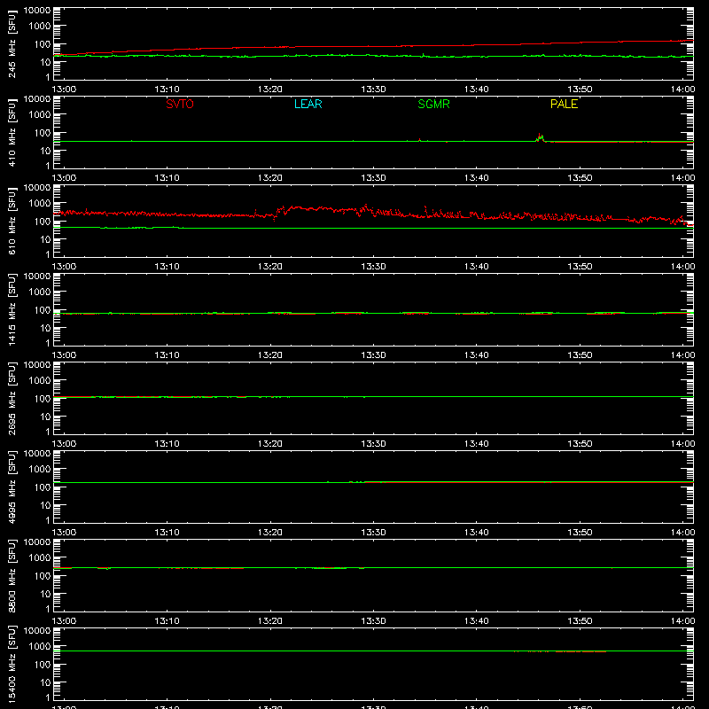
Task: Select the 15400 MHz [SFU] axis label
Action: [12, 664]
